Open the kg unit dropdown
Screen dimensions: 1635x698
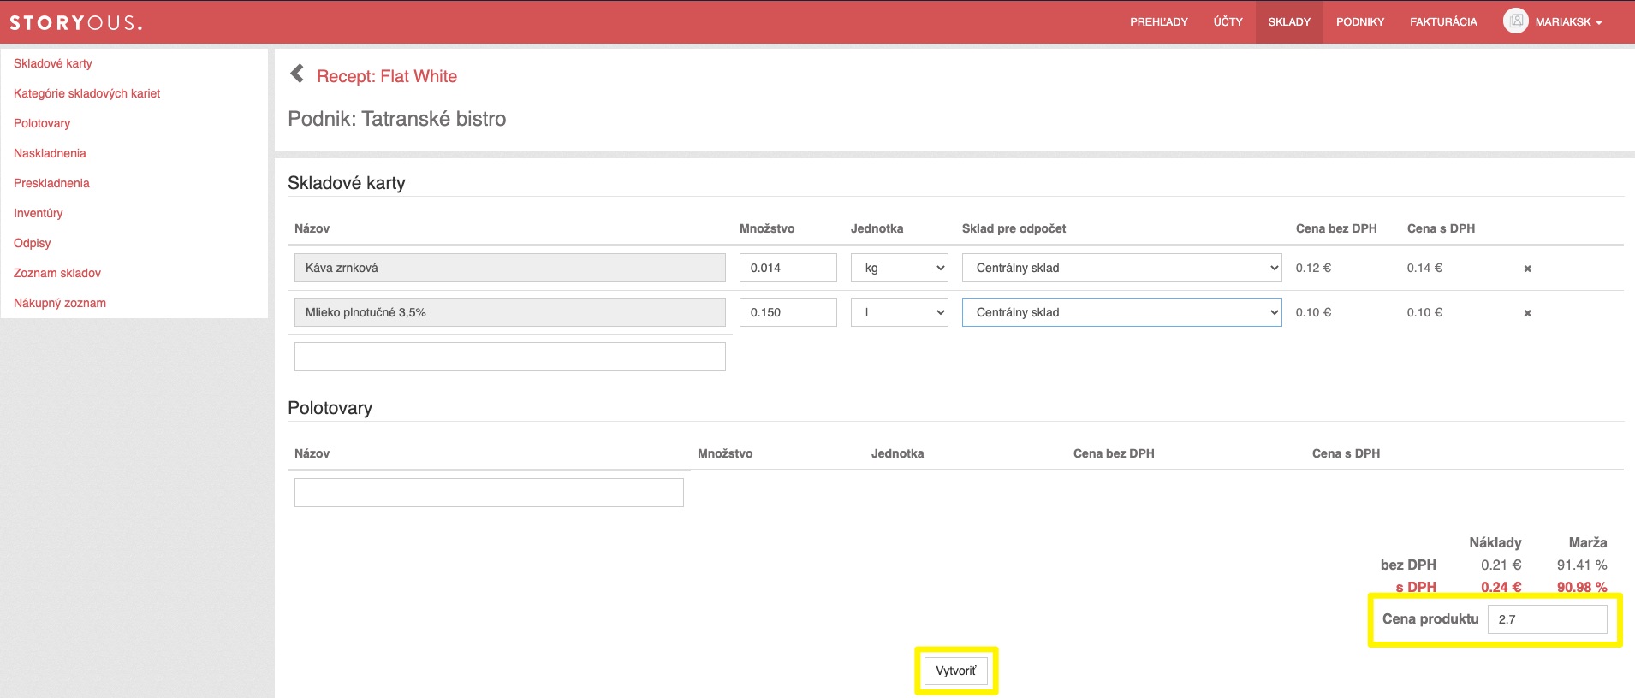click(x=900, y=268)
